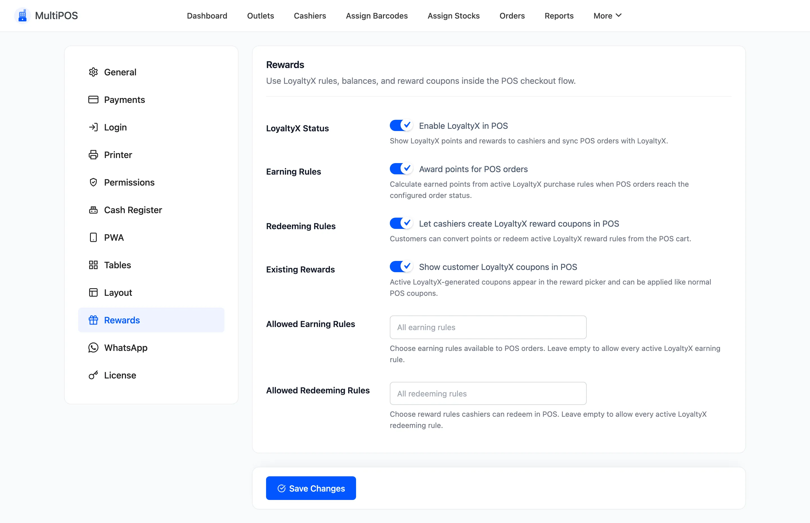Screen dimensions: 810x523
Task: Go to Outlets in top navigation
Action: (260, 16)
